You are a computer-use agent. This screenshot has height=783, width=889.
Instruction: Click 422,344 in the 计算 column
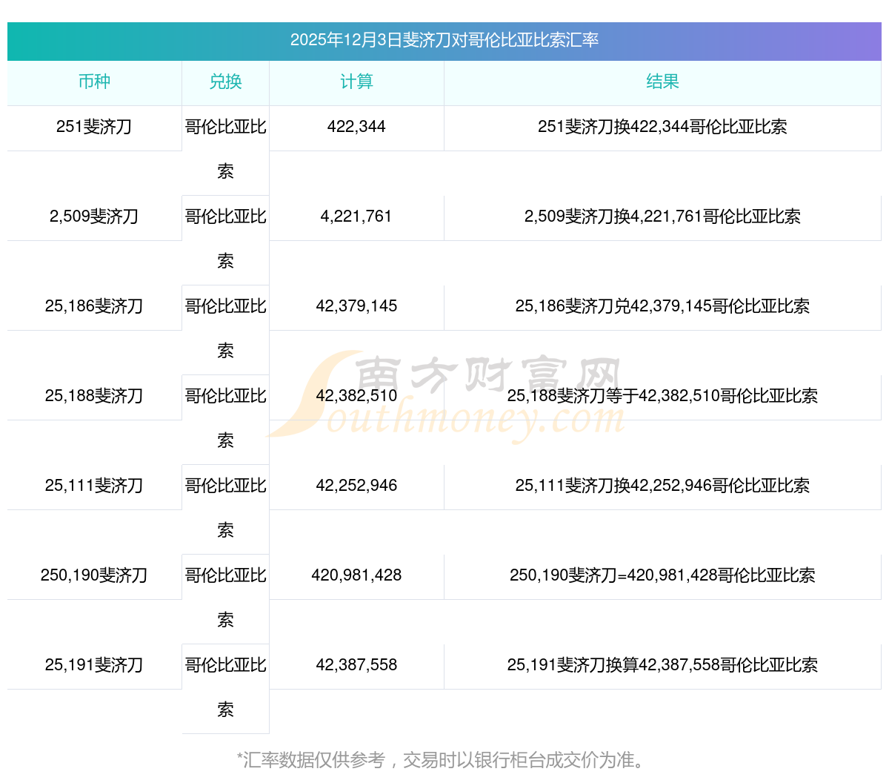coord(356,127)
